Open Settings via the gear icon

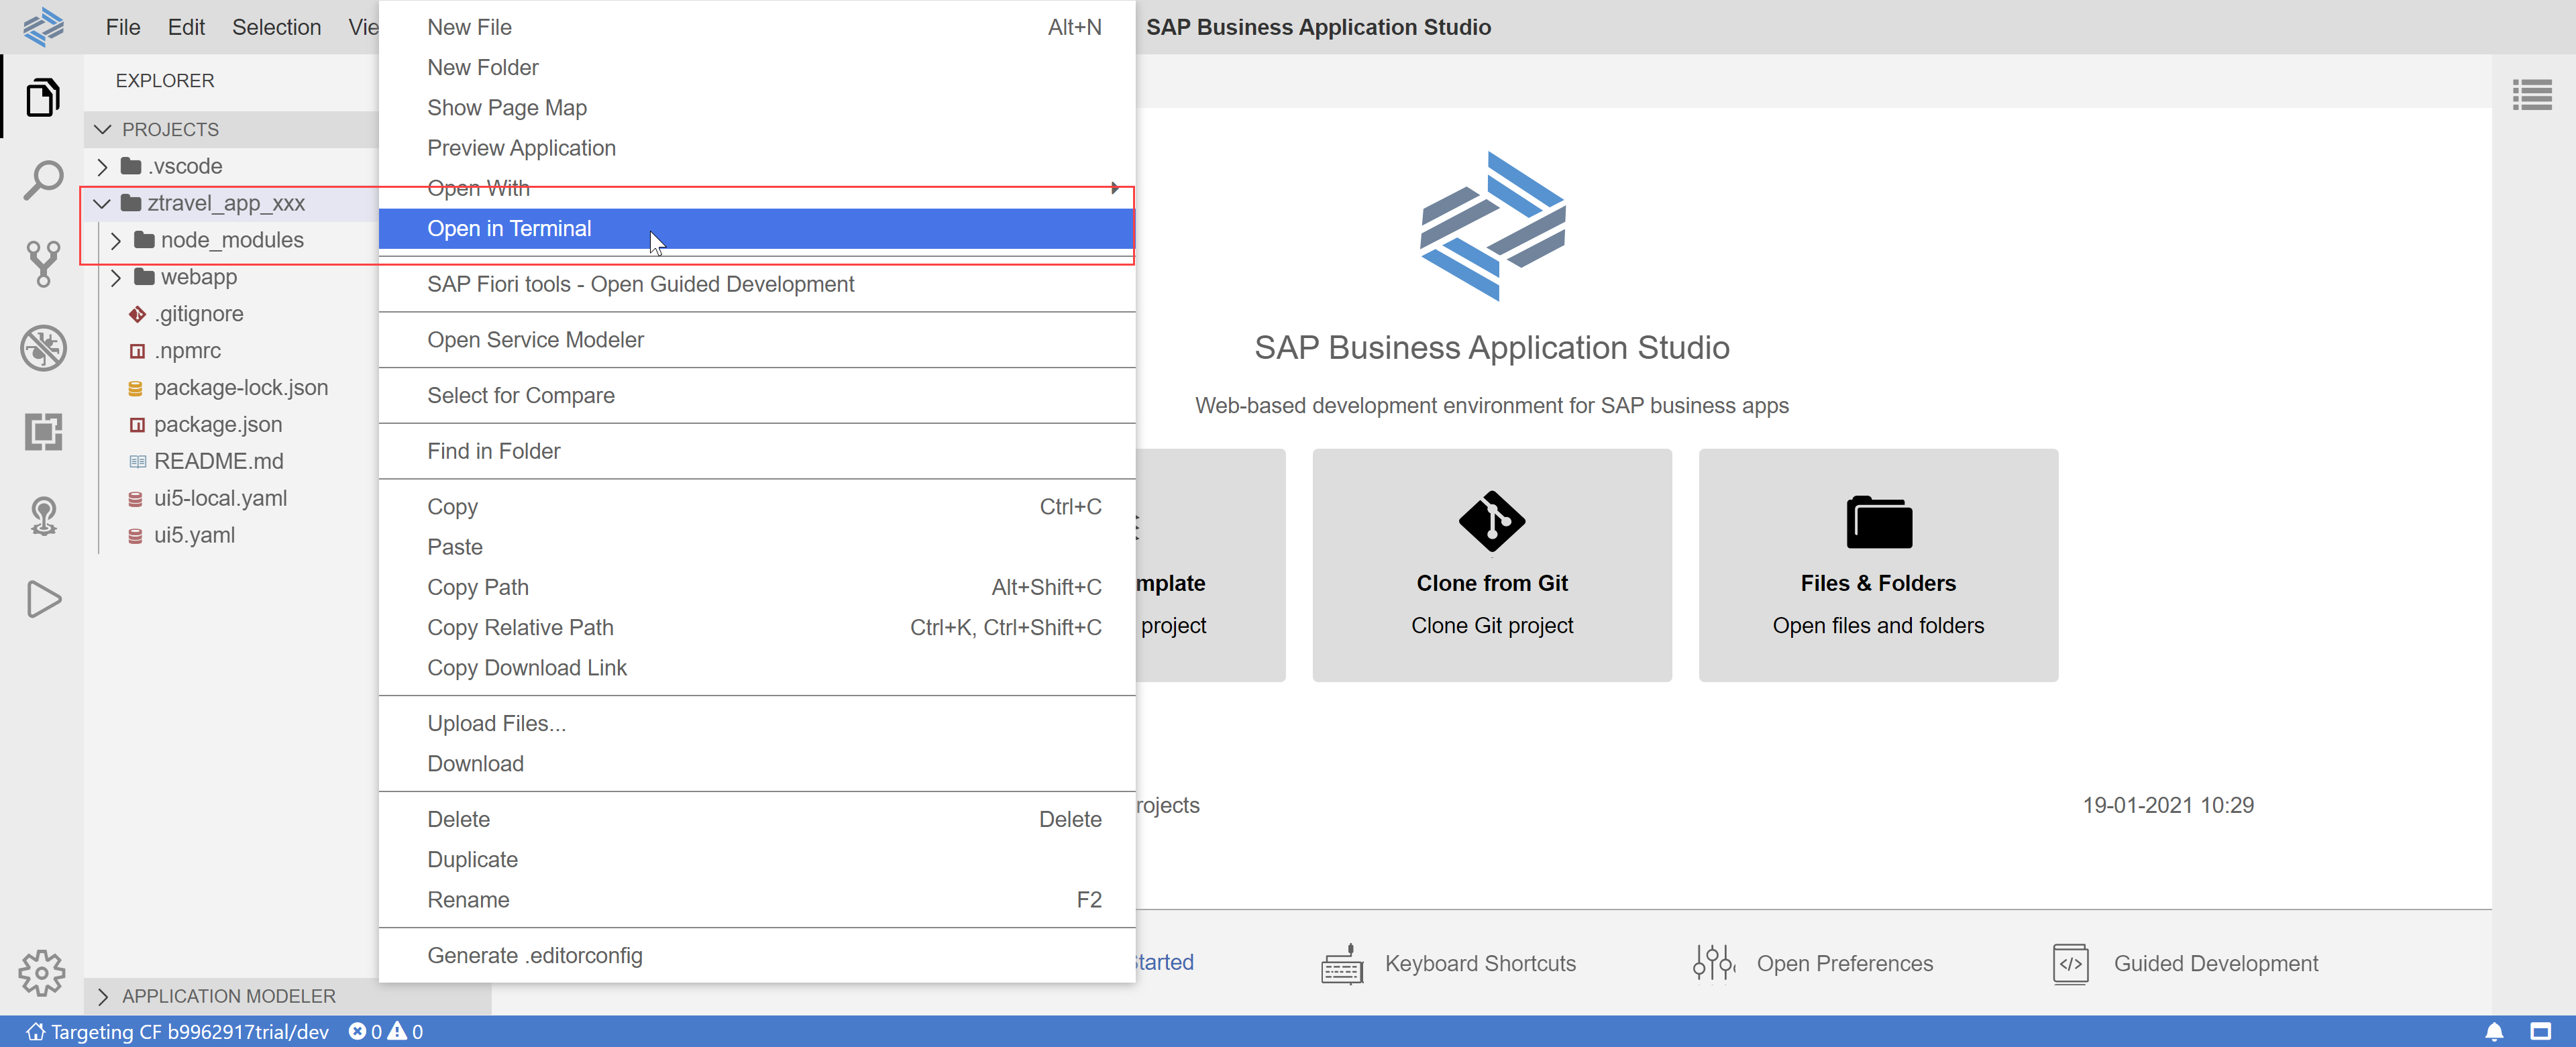tap(43, 972)
